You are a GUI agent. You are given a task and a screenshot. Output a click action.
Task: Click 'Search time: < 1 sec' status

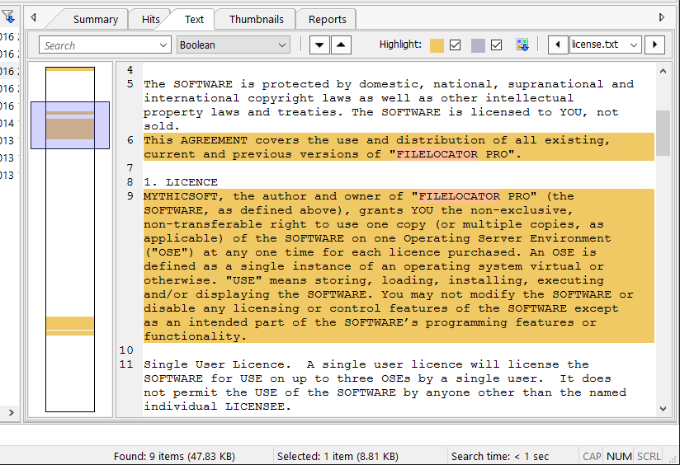(500, 456)
